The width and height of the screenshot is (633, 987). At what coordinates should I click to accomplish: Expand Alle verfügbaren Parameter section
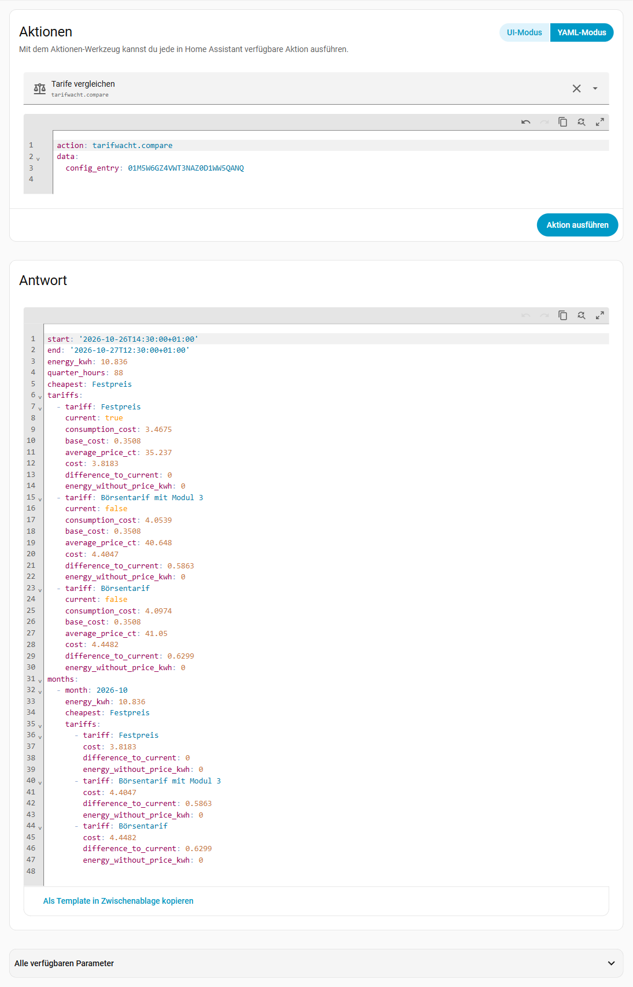(316, 963)
